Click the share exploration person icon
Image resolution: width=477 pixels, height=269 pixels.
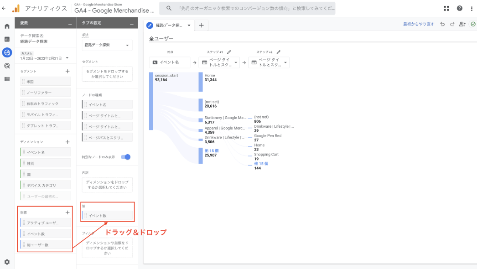pyautogui.click(x=462, y=24)
